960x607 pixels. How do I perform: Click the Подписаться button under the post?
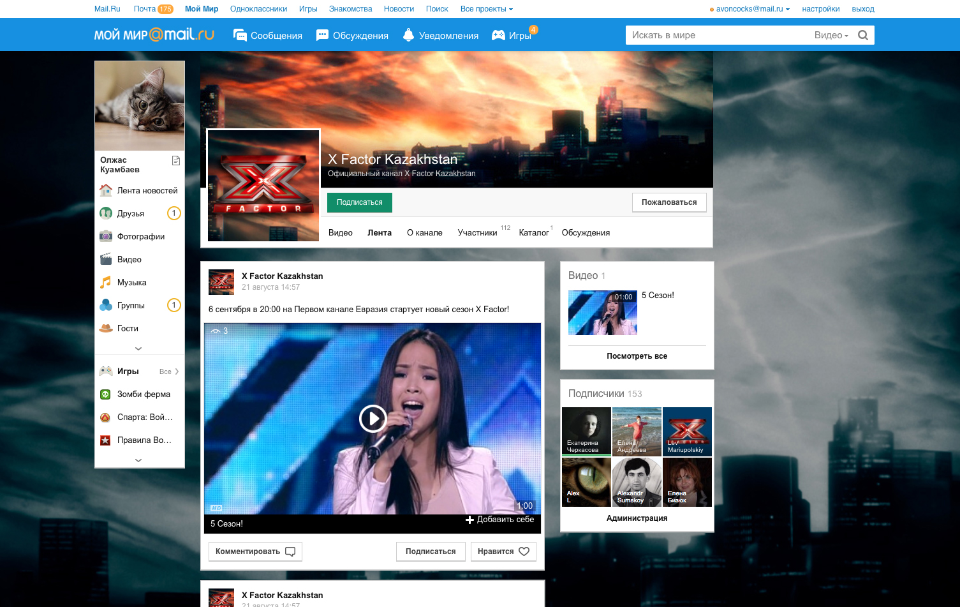click(x=431, y=551)
